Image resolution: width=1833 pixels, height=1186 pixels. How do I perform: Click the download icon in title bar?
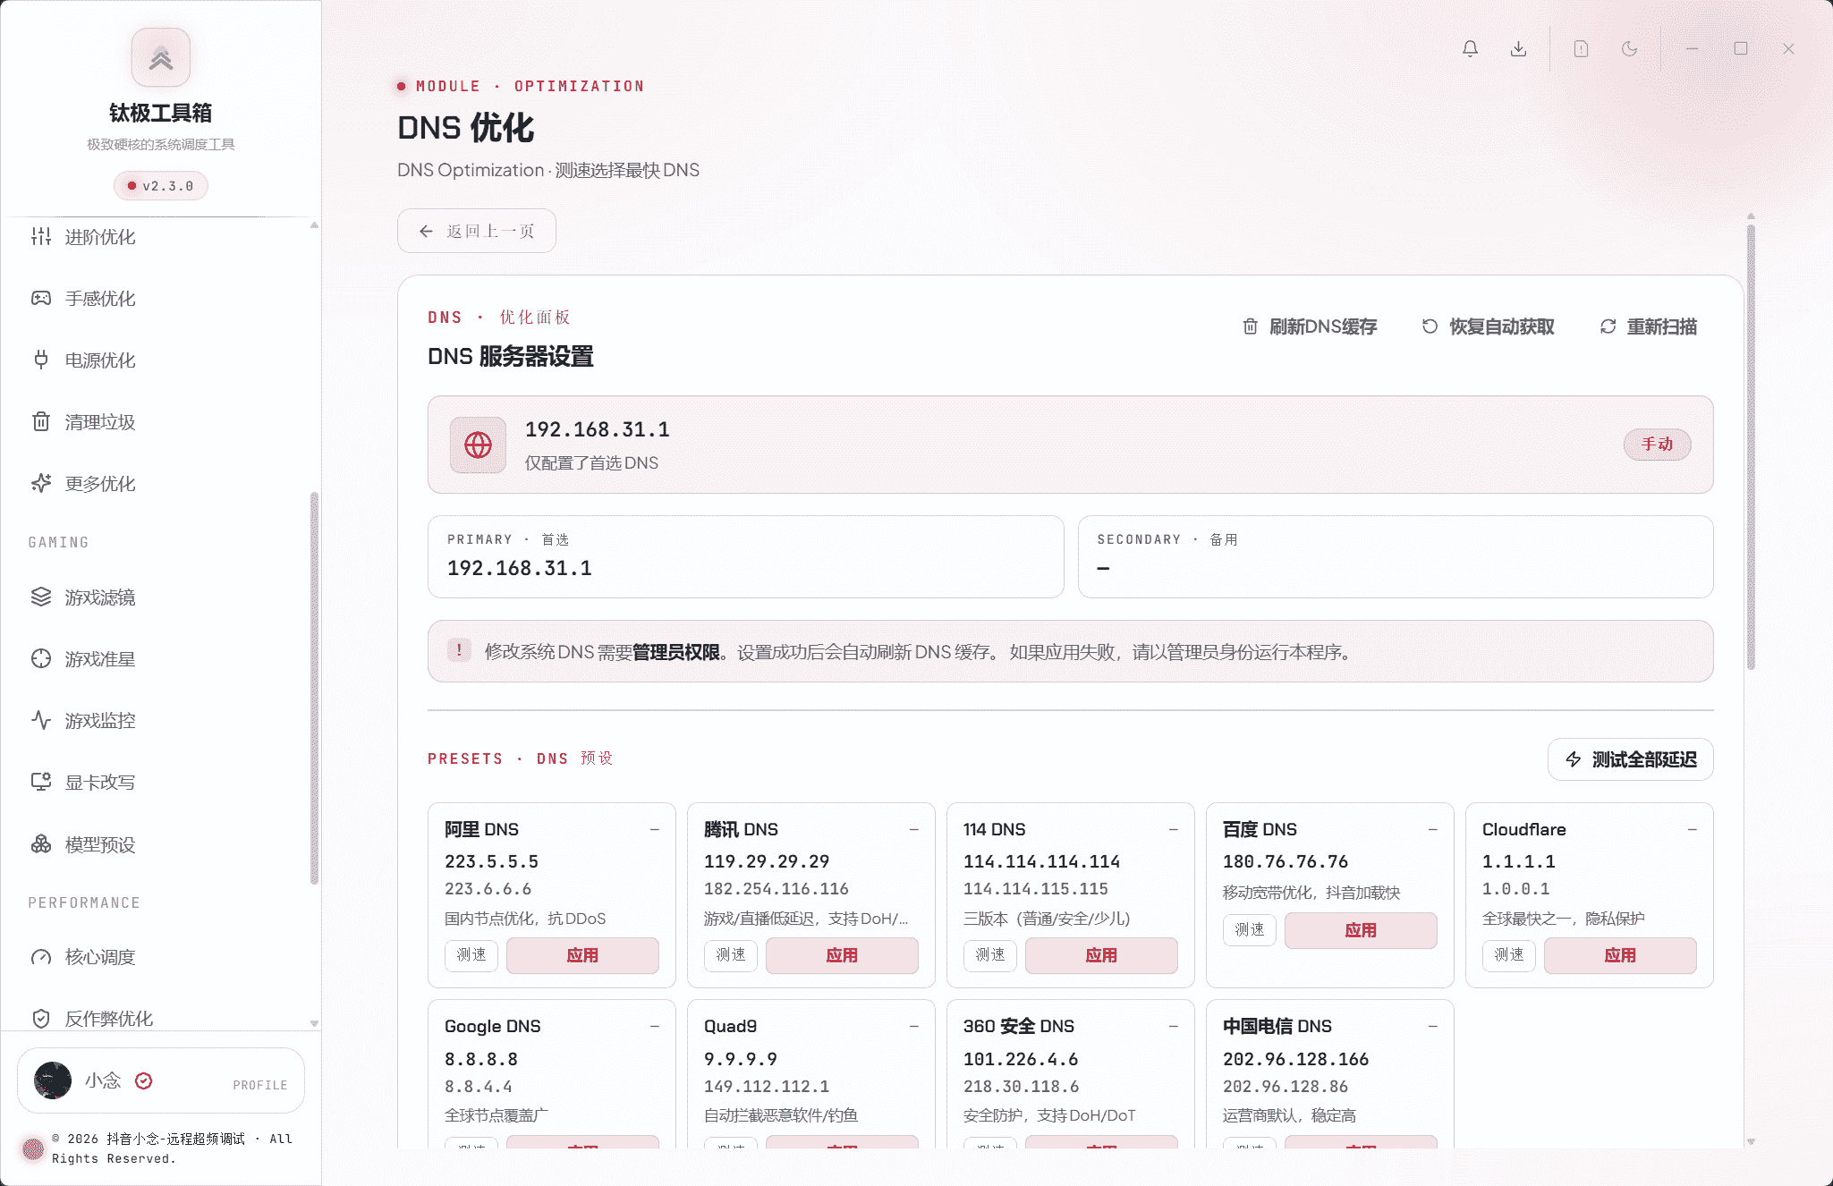click(1518, 49)
